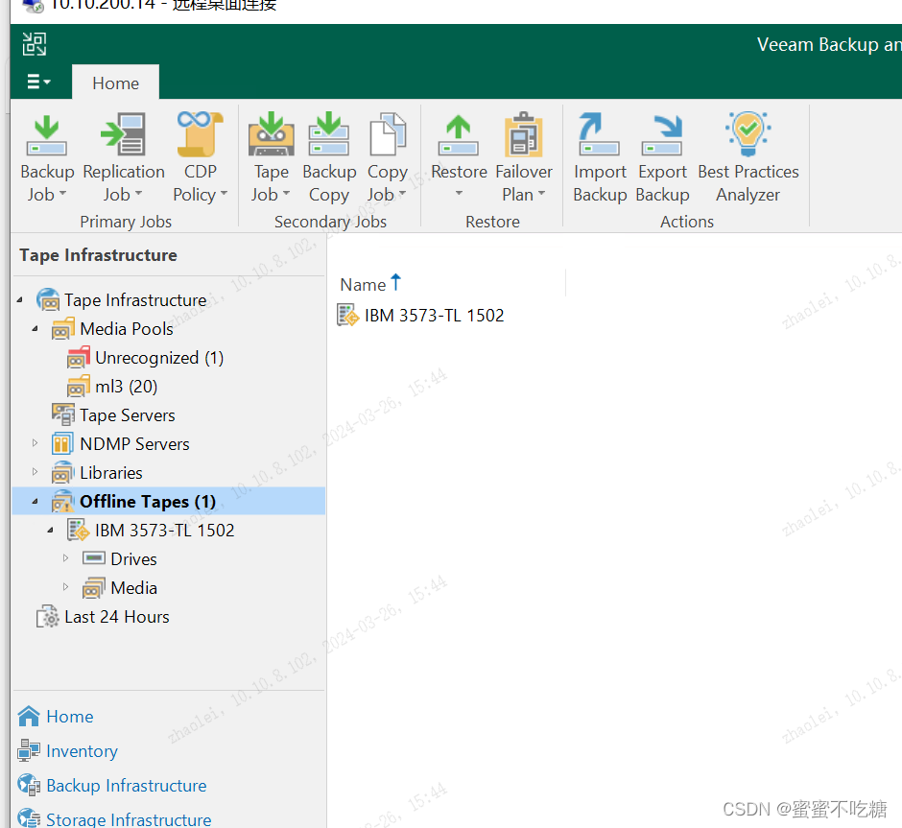Go to Backup Infrastructure view
The height and width of the screenshot is (828, 902).
coord(126,786)
